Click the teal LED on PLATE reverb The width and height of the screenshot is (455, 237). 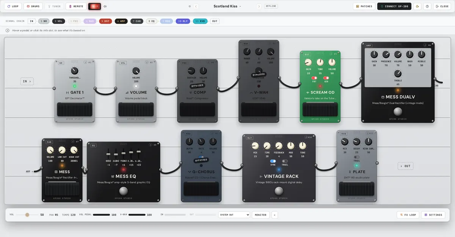(x=356, y=165)
